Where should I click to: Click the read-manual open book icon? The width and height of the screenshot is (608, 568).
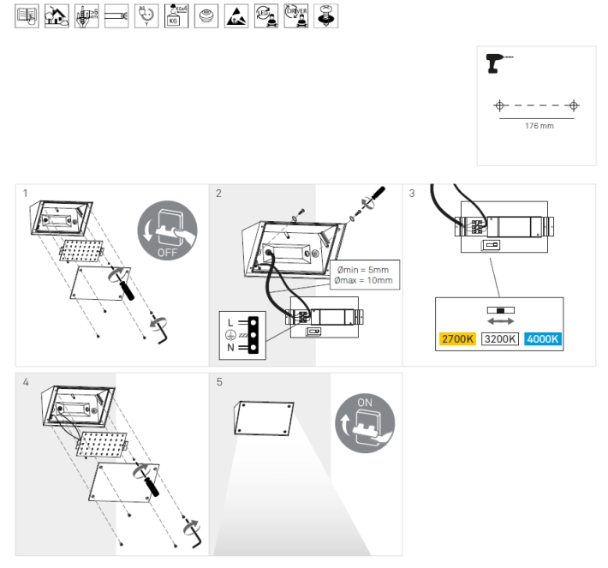click(27, 16)
